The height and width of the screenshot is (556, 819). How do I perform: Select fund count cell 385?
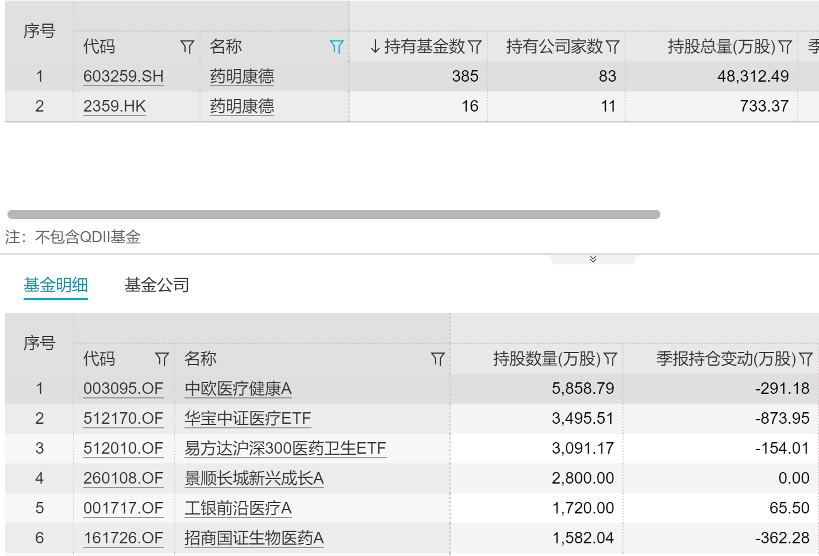tap(466, 76)
